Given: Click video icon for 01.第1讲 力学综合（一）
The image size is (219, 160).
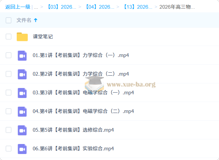Looking at the screenshot, I should (22, 56).
